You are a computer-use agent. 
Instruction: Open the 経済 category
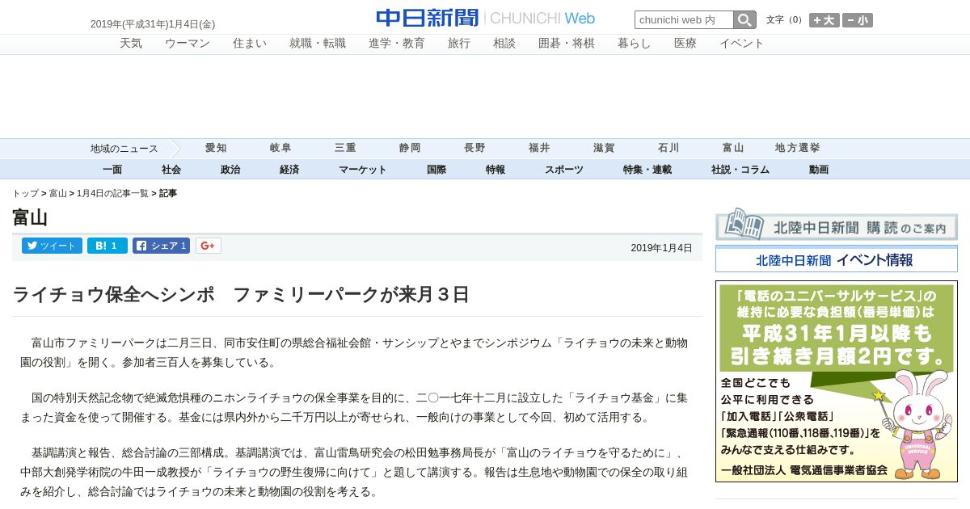289,170
